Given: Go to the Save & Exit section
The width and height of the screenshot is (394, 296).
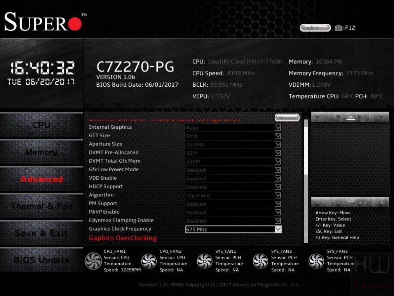Looking at the screenshot, I should pyautogui.click(x=41, y=233).
